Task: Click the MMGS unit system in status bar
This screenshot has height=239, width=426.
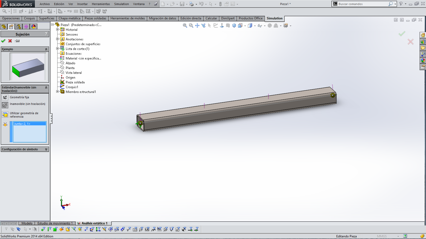Action: coord(382,236)
